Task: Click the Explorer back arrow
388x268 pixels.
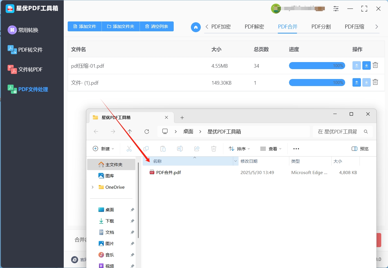Action: [96, 131]
